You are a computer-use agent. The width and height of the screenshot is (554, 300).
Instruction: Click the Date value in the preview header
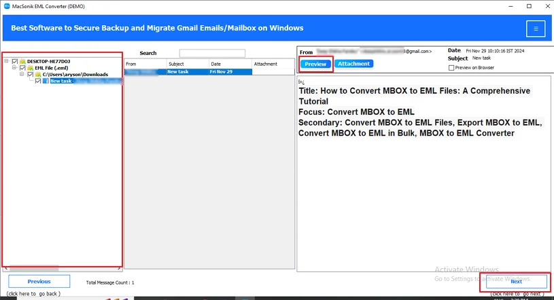(495, 51)
